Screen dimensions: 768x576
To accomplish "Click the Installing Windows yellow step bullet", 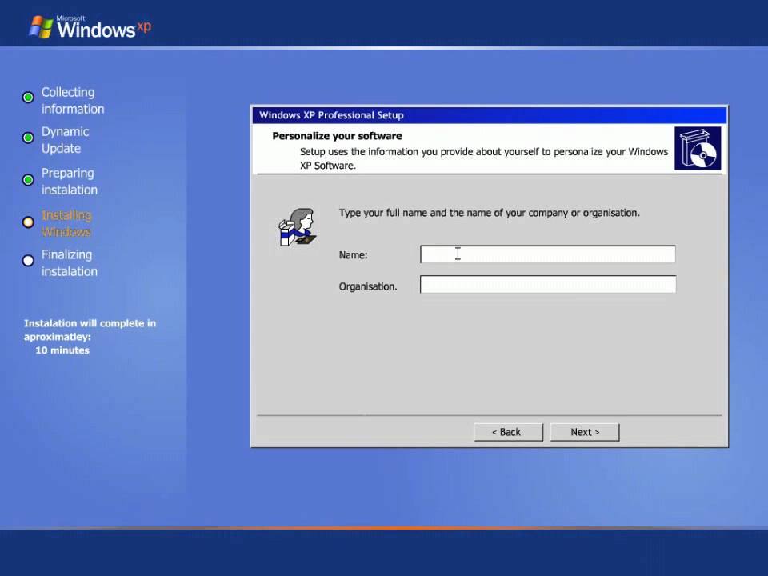I will (29, 222).
